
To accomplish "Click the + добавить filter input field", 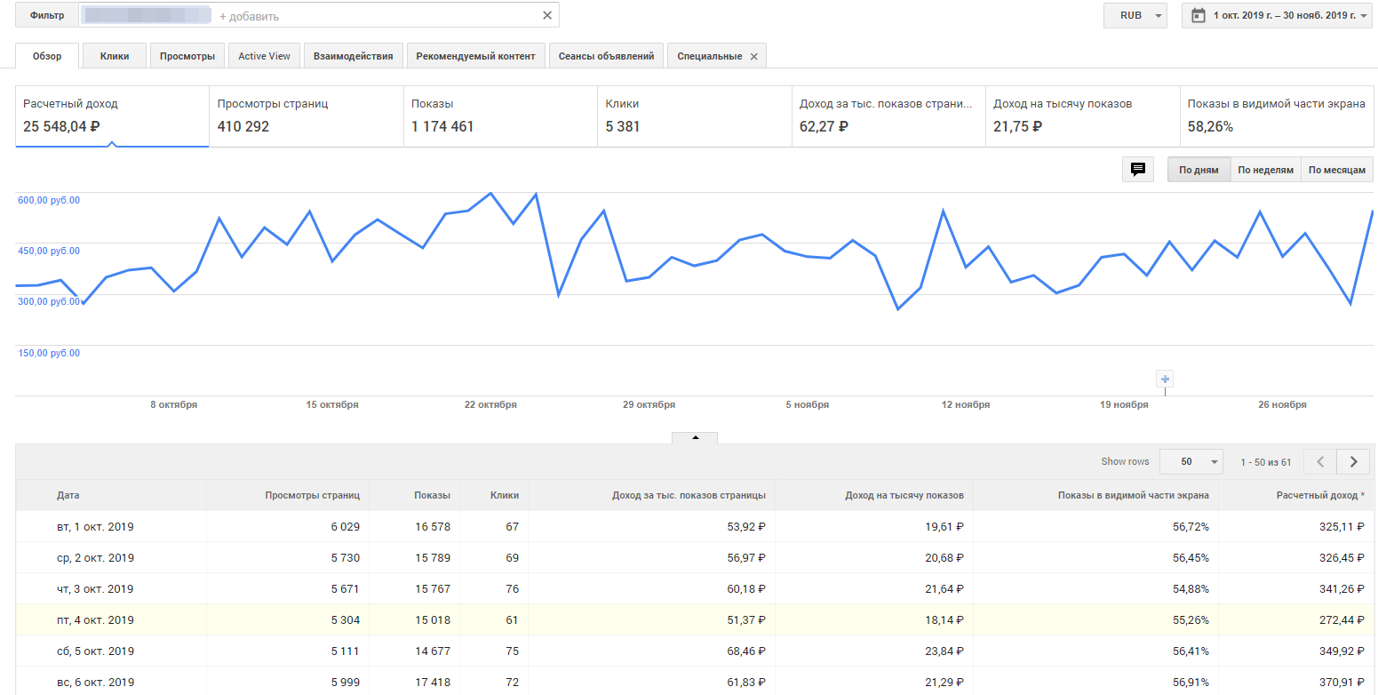I will tap(373, 16).
